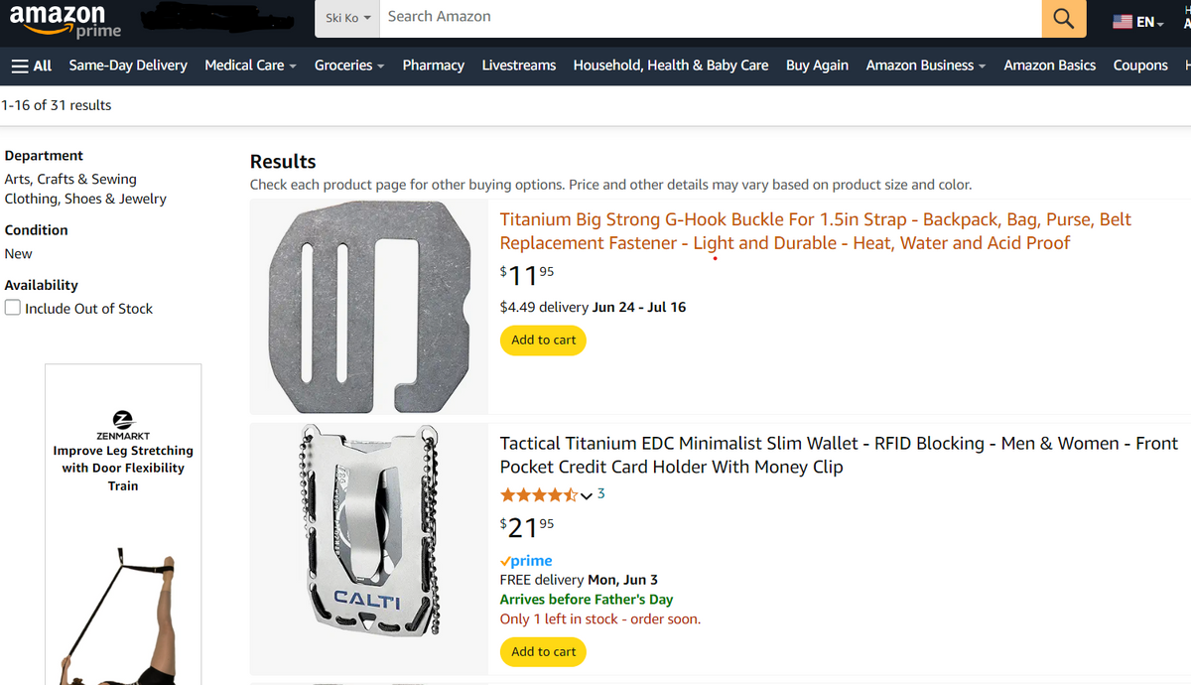
Task: Click the blue Prime badge on wallet
Action: pyautogui.click(x=526, y=561)
